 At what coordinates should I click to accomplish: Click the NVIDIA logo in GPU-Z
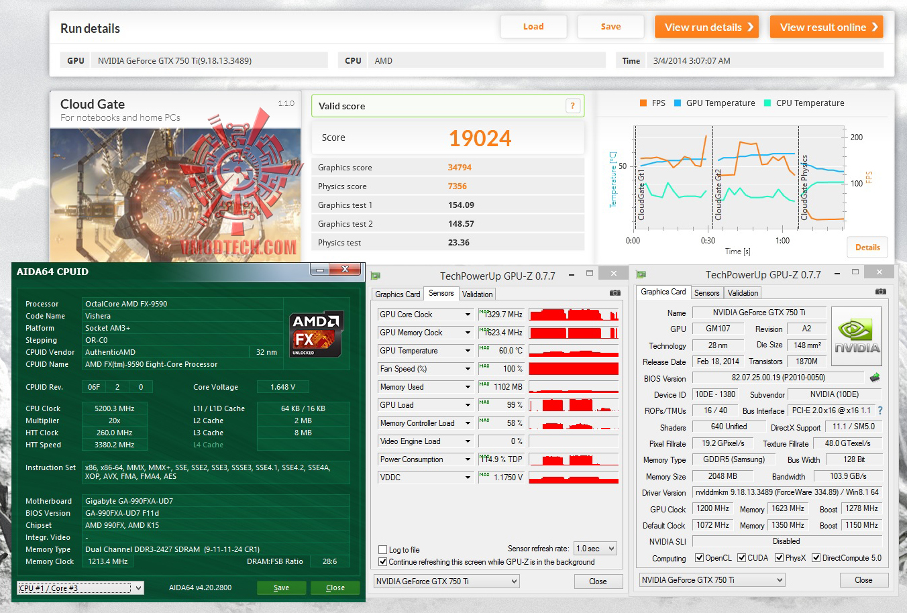click(x=857, y=337)
